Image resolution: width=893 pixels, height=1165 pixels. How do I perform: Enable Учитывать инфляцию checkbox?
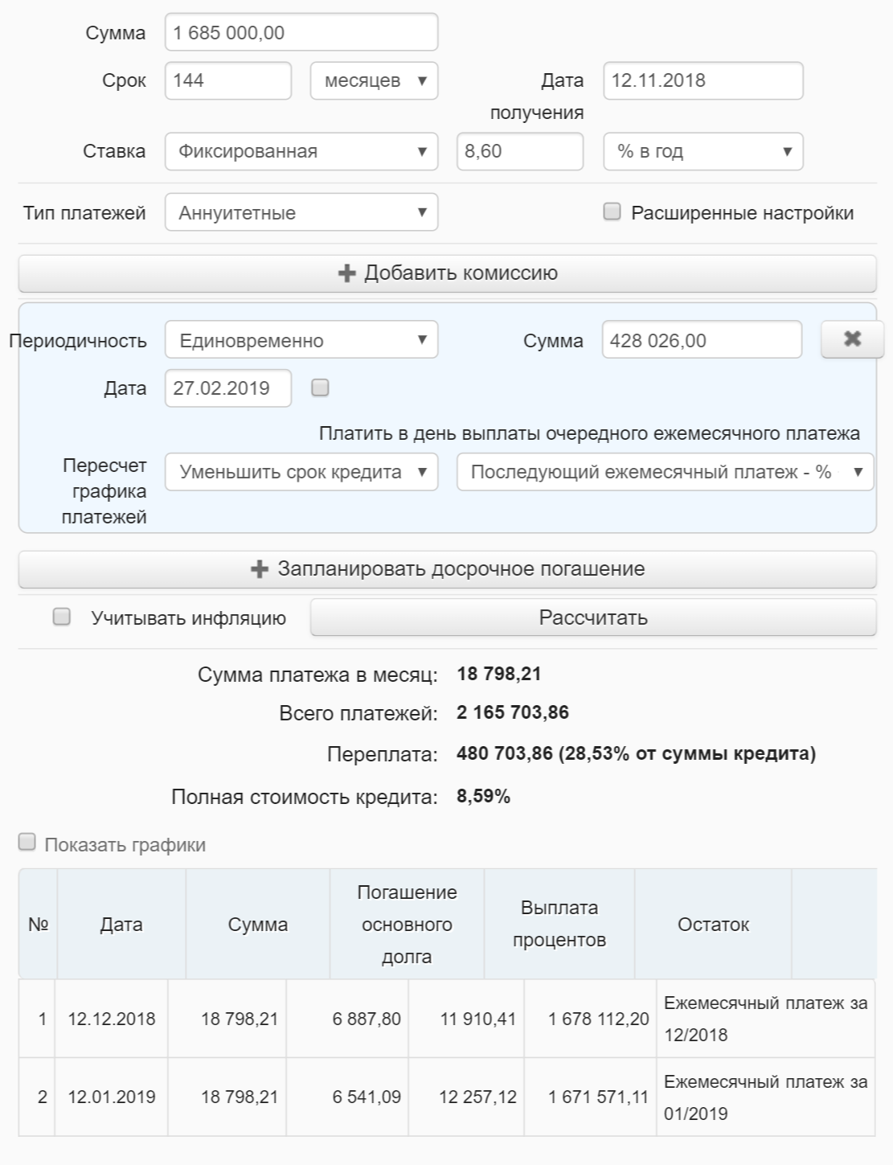point(61,617)
